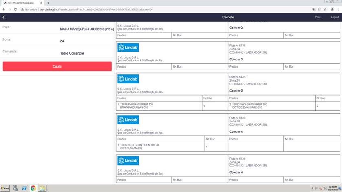
Task: Click Print in the top navigation
Action: (318, 17)
